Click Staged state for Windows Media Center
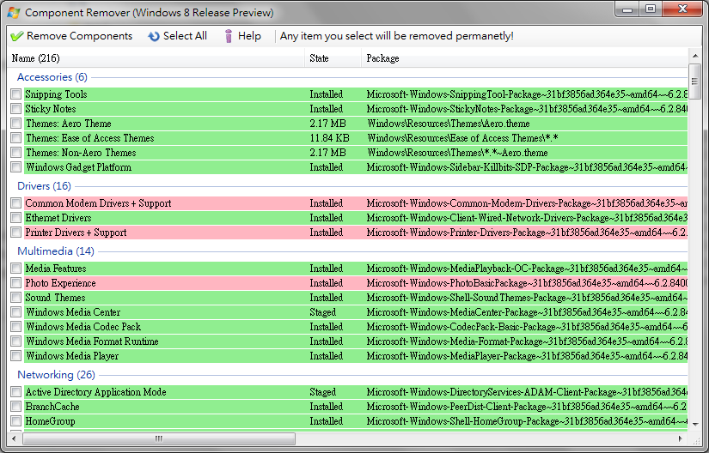This screenshot has width=709, height=453. [323, 312]
